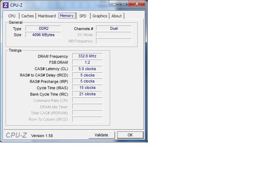This screenshot has width=272, height=170.
Task: Click the OK button
Action: pyautogui.click(x=130, y=135)
